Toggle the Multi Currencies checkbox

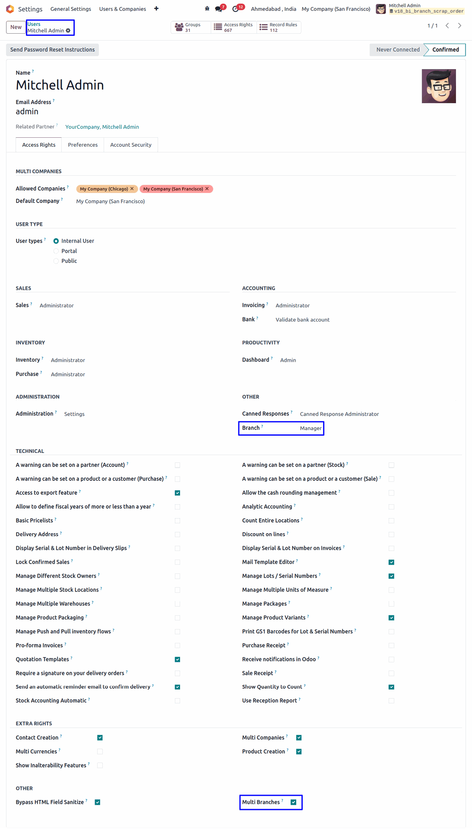tap(100, 751)
